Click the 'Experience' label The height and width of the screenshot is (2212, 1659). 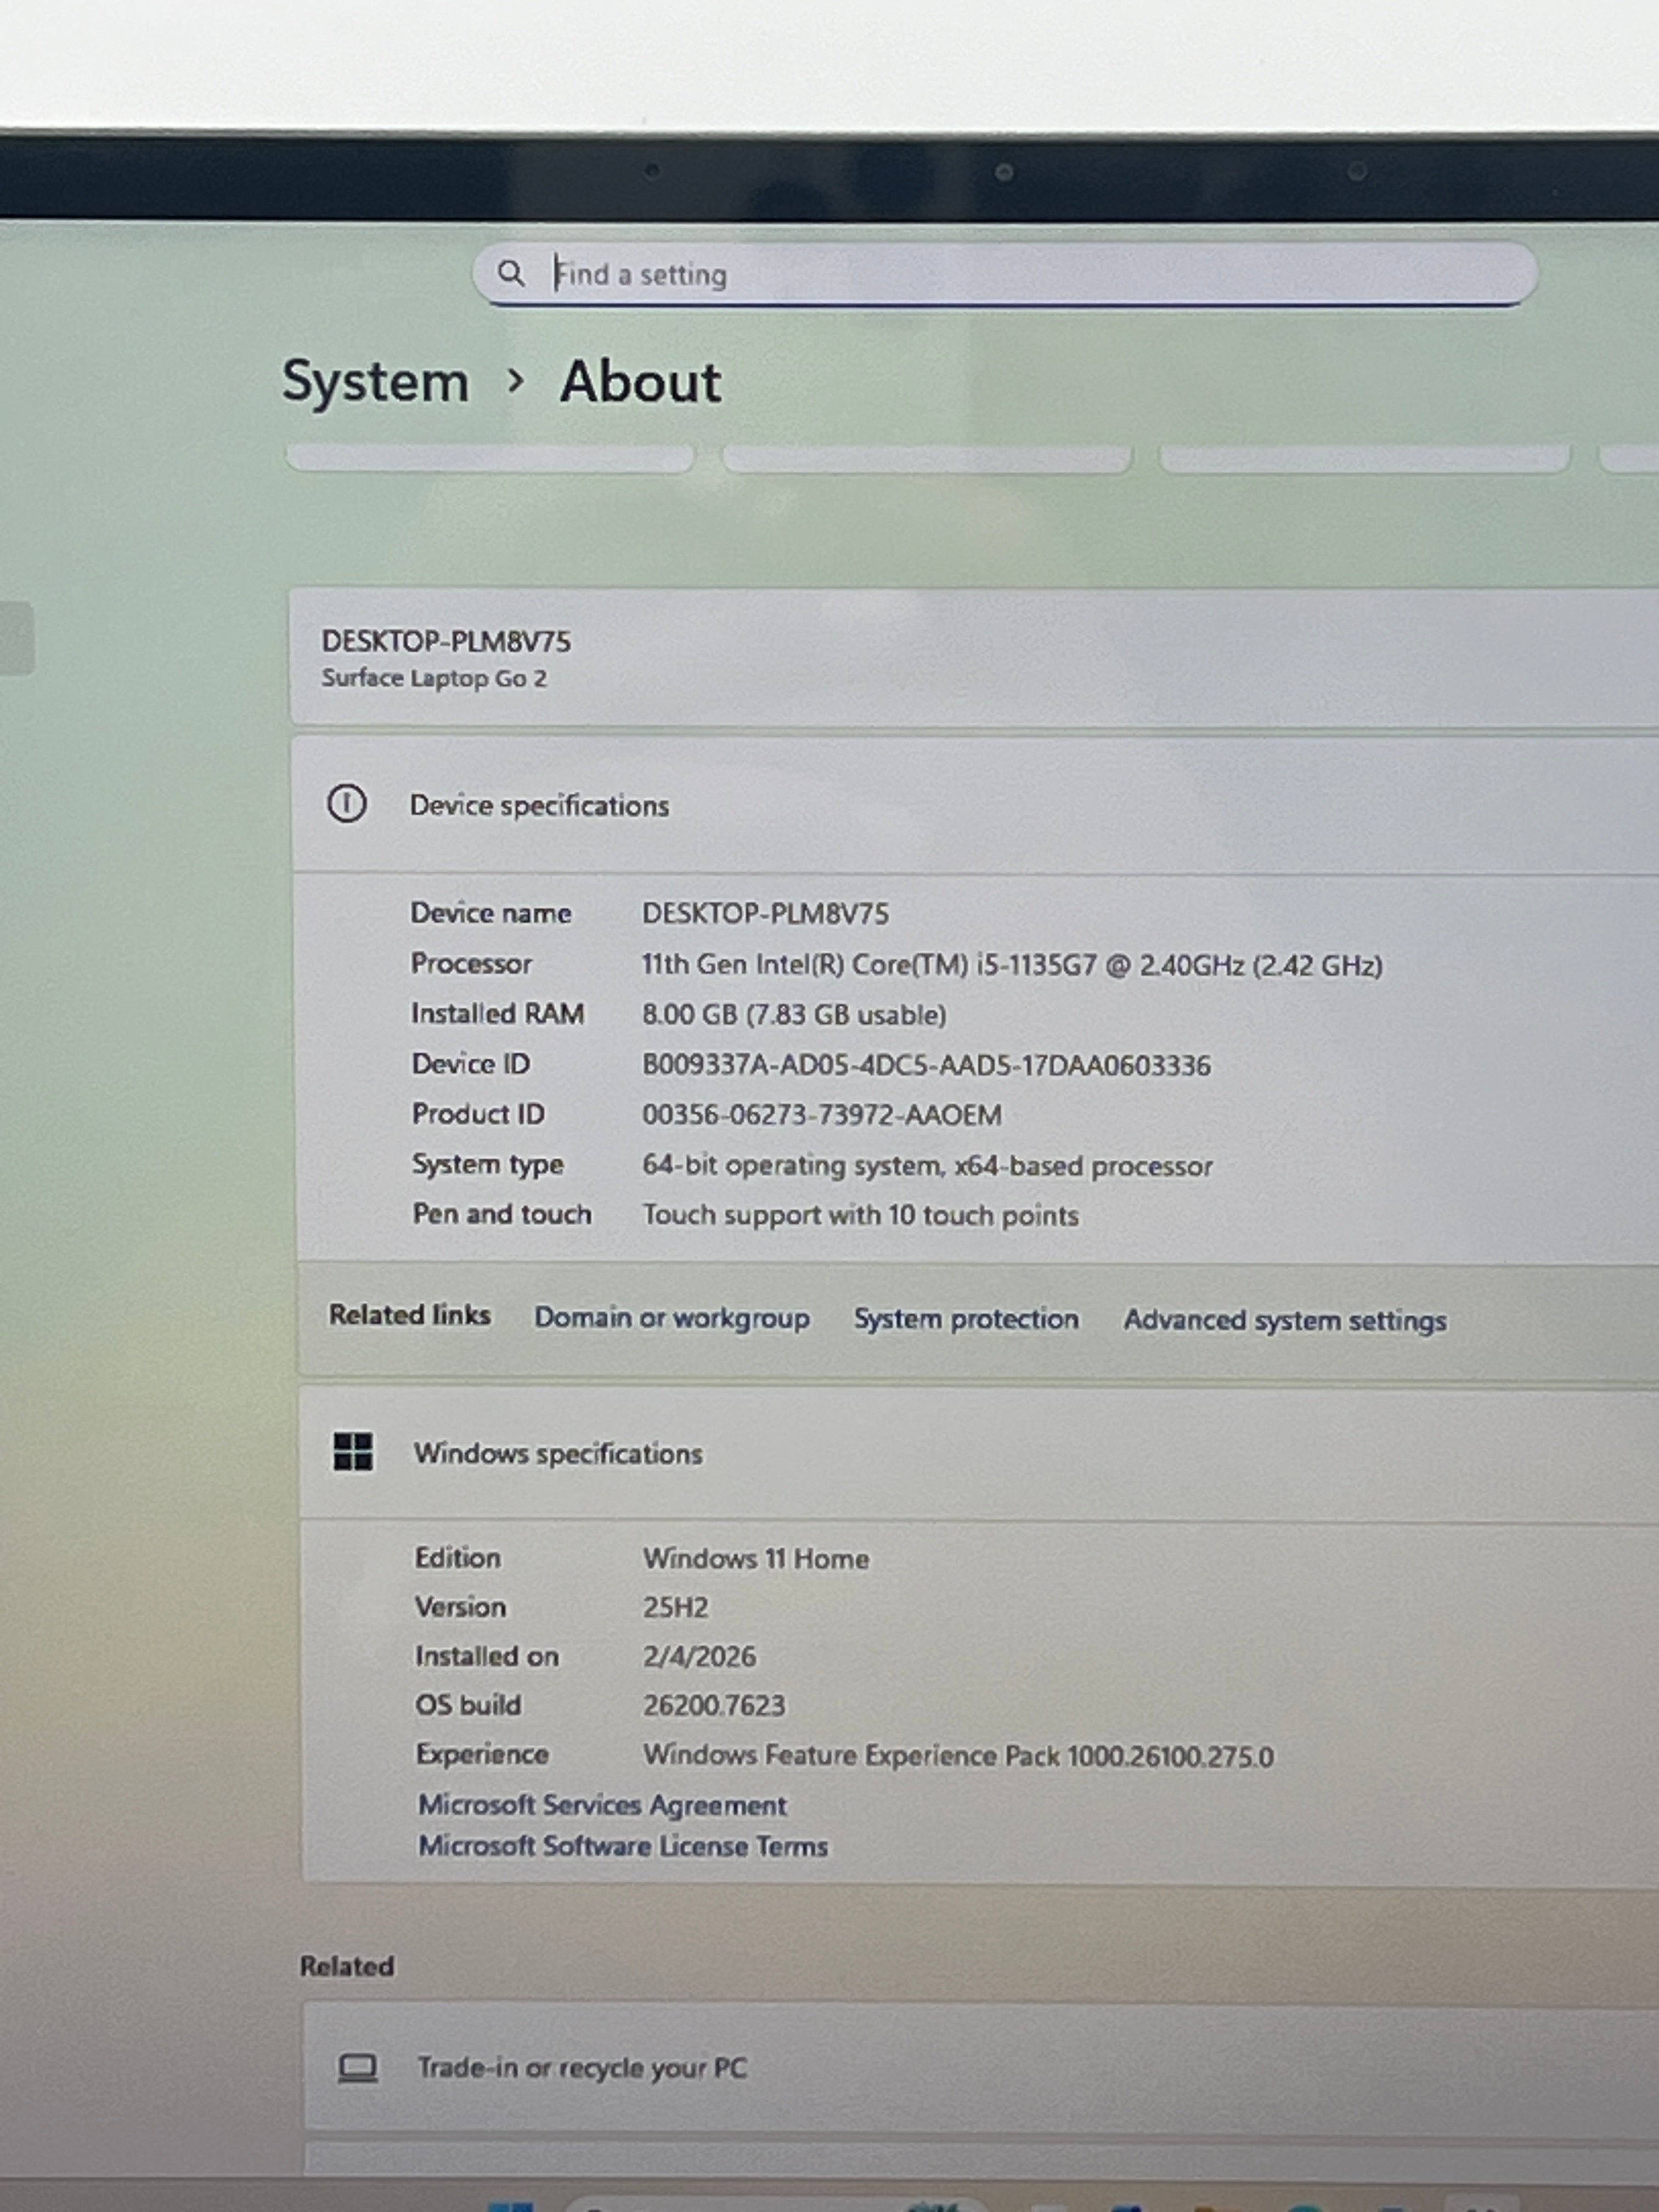pos(482,1755)
